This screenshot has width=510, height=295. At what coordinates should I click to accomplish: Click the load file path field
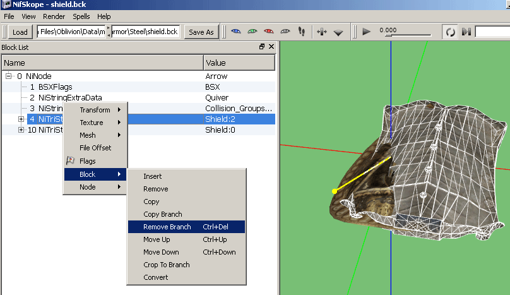(71, 32)
